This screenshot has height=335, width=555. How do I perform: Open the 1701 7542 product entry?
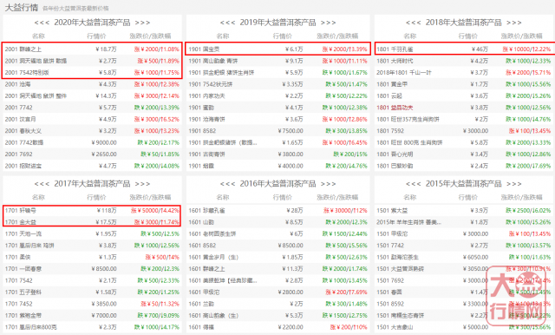point(92,280)
